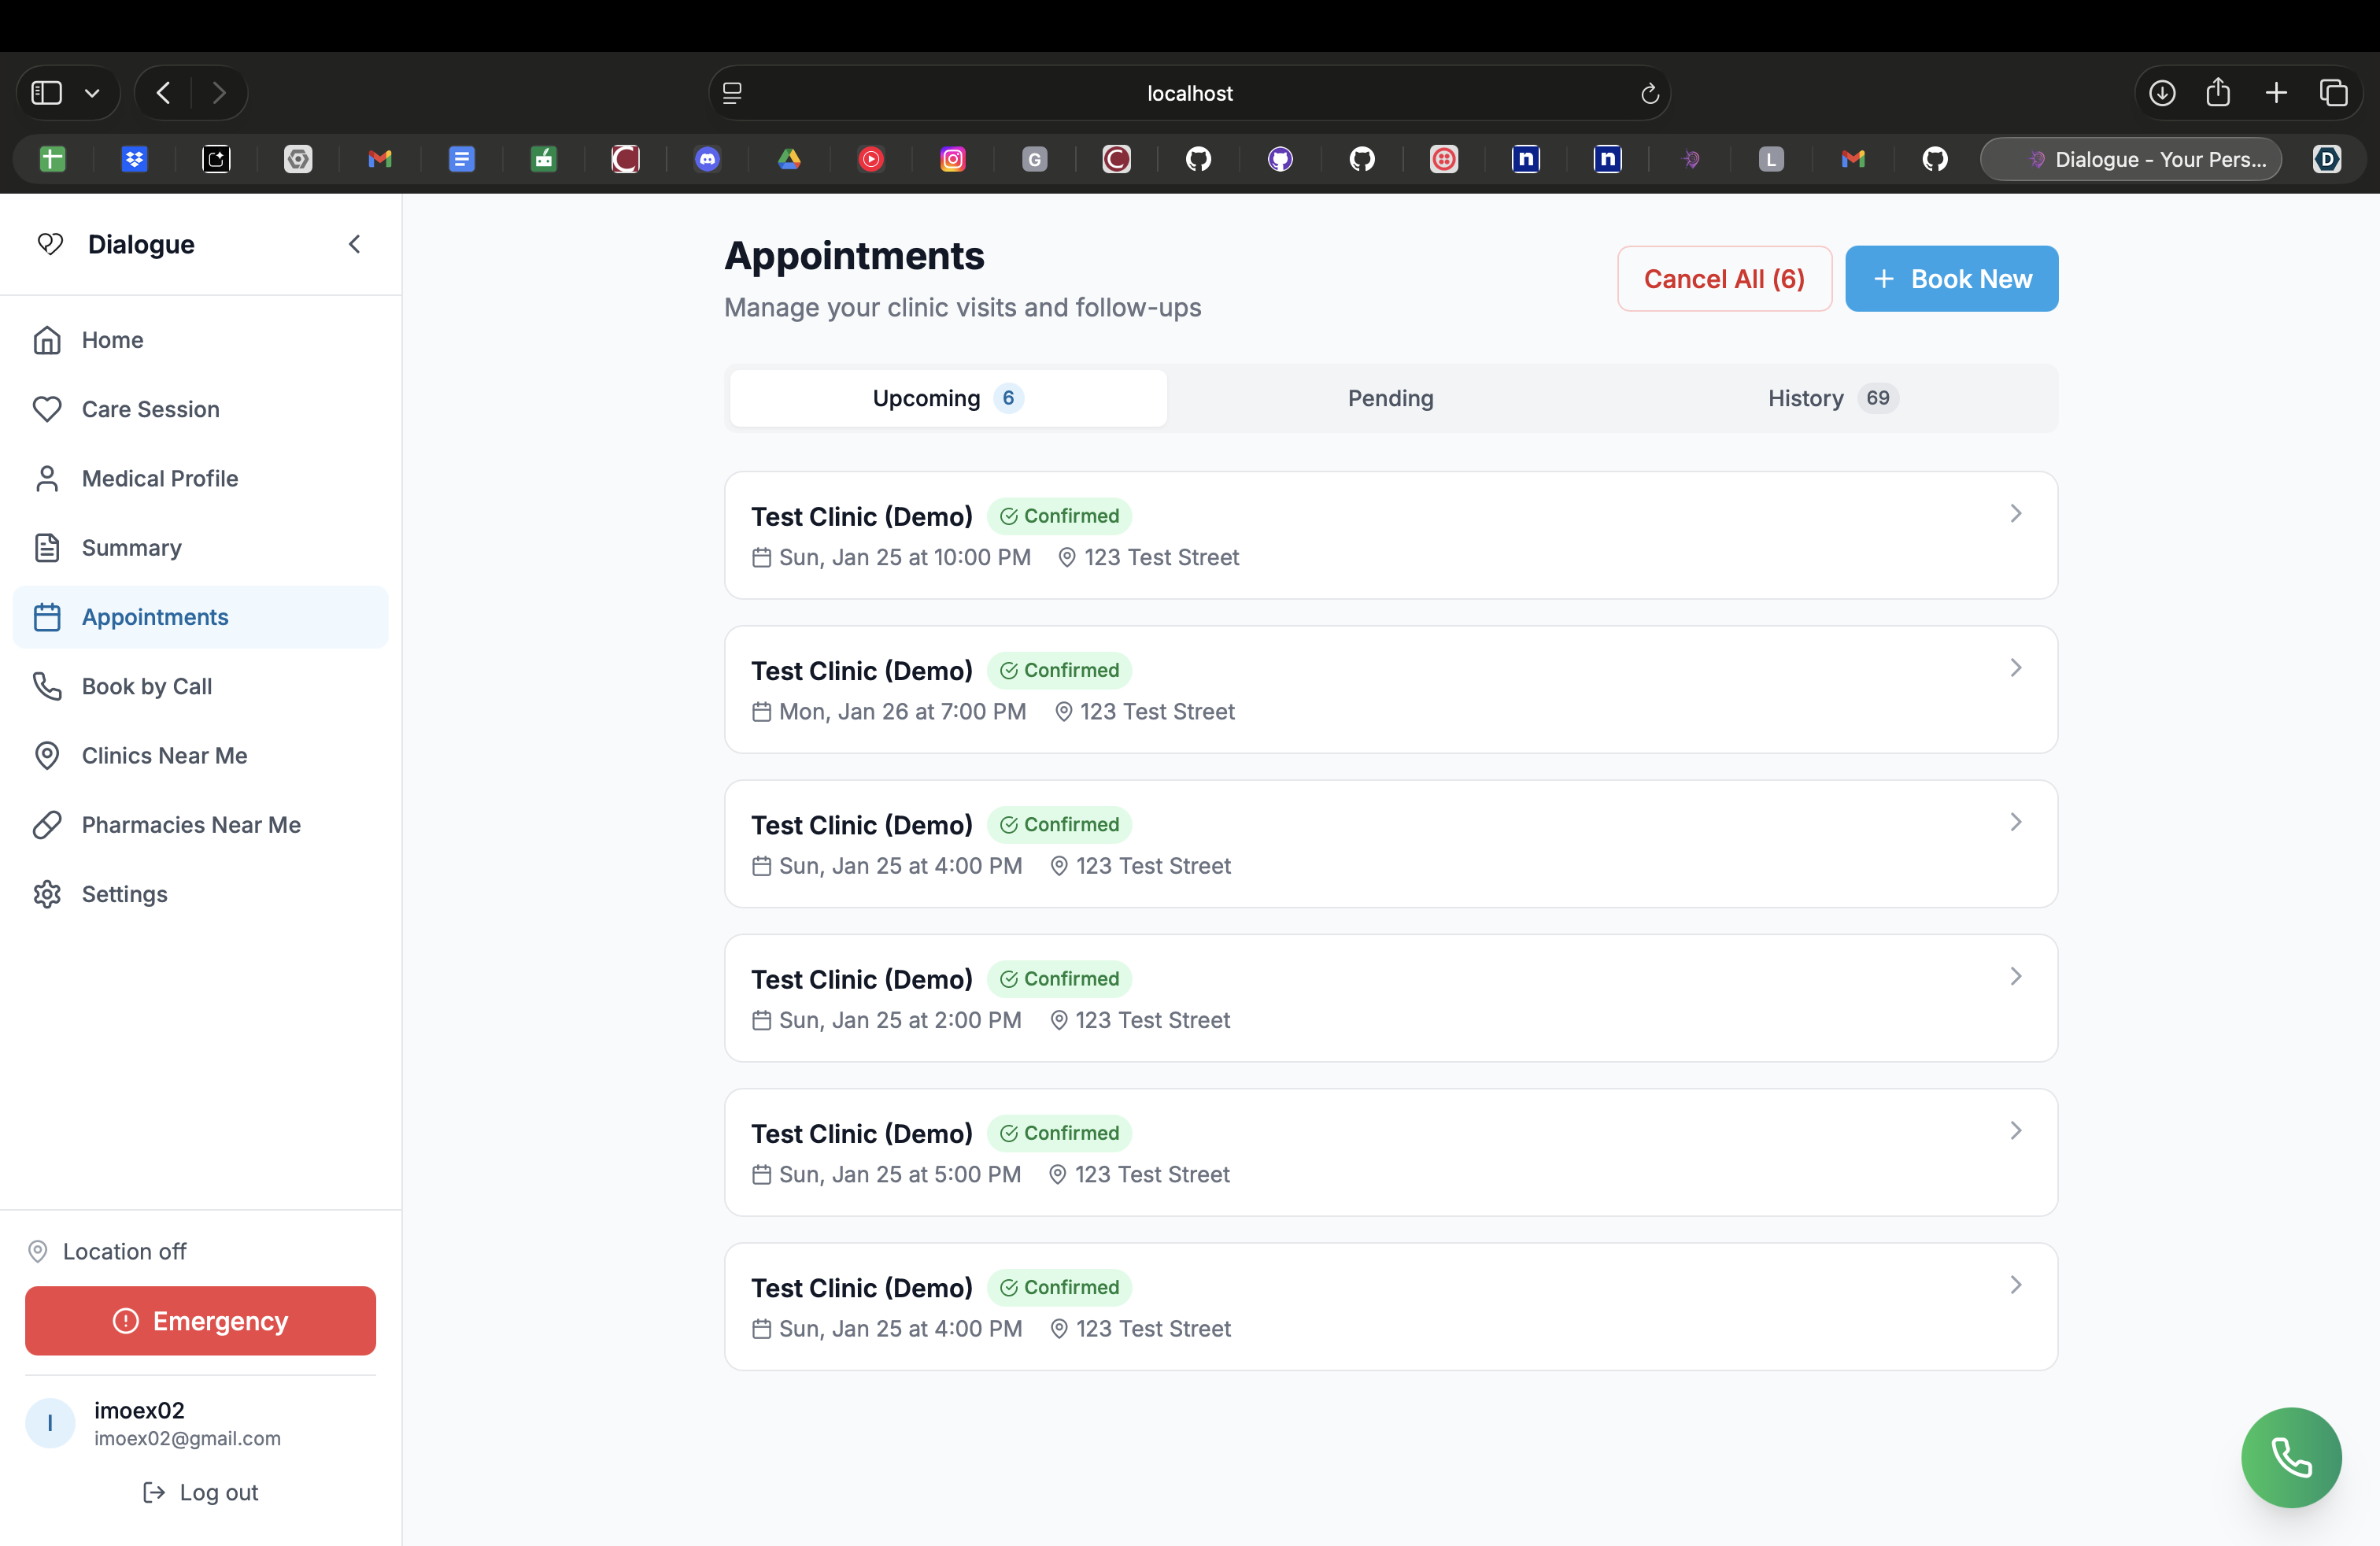
Task: Click the localhost address bar
Action: 1188,93
